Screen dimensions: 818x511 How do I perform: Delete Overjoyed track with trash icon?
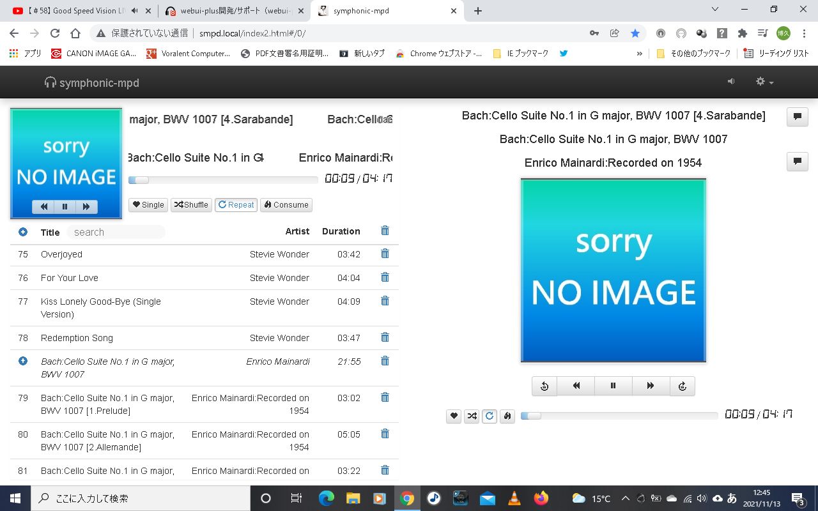click(385, 254)
